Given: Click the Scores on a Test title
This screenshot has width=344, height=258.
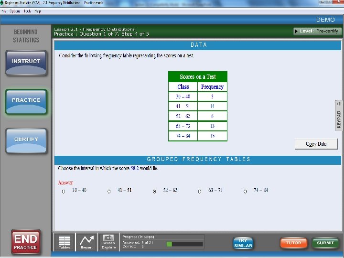Looking at the screenshot, I should [198, 77].
